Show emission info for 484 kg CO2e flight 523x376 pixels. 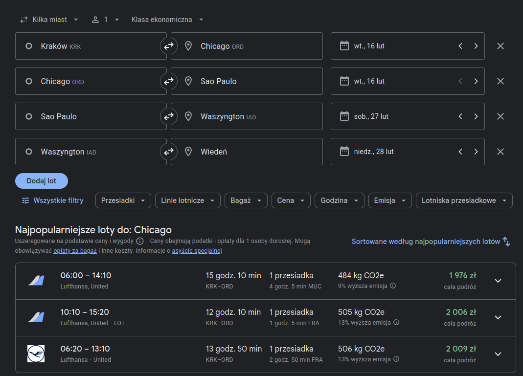(393, 286)
